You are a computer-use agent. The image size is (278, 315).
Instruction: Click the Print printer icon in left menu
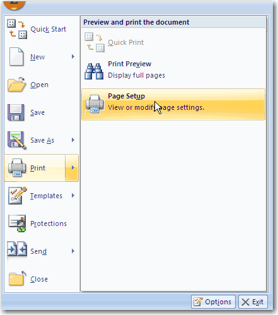17,168
